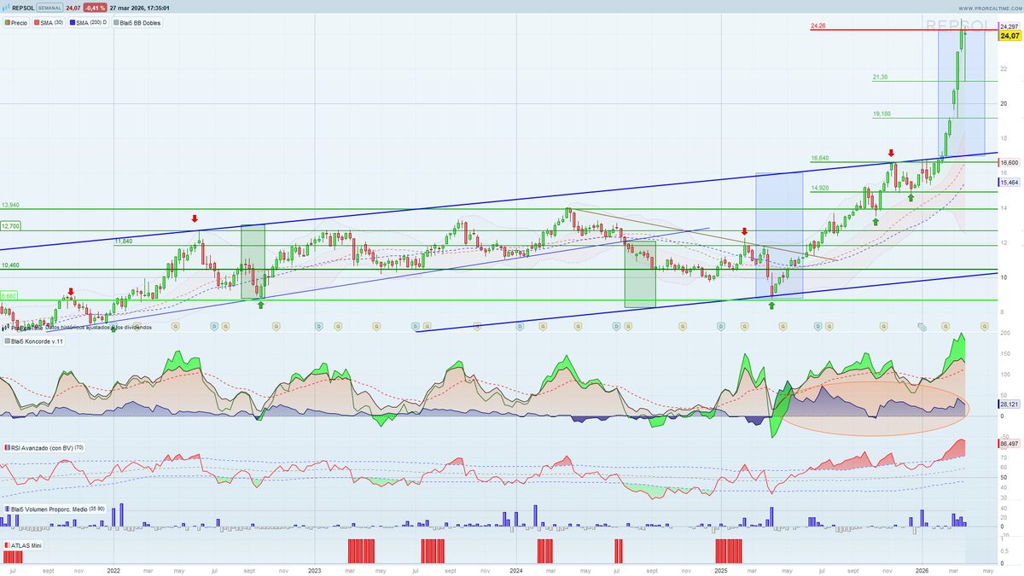Open the SMA (200) D indicator label
The image size is (1024, 576).
click(x=89, y=22)
